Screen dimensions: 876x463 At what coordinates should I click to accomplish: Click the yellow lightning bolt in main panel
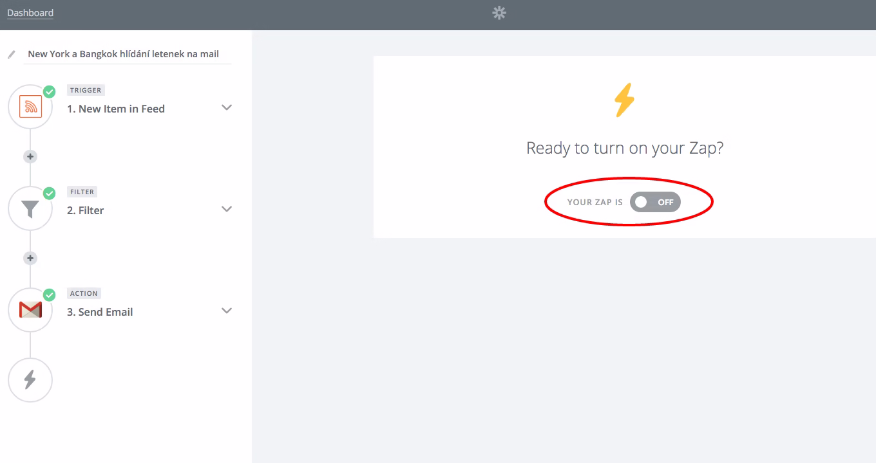pyautogui.click(x=624, y=100)
